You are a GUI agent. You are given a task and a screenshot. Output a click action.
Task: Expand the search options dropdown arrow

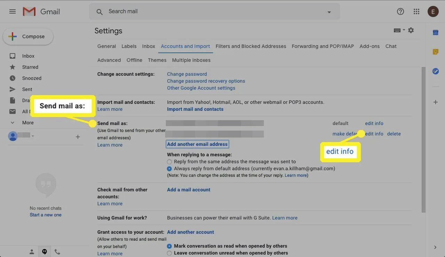click(x=329, y=12)
